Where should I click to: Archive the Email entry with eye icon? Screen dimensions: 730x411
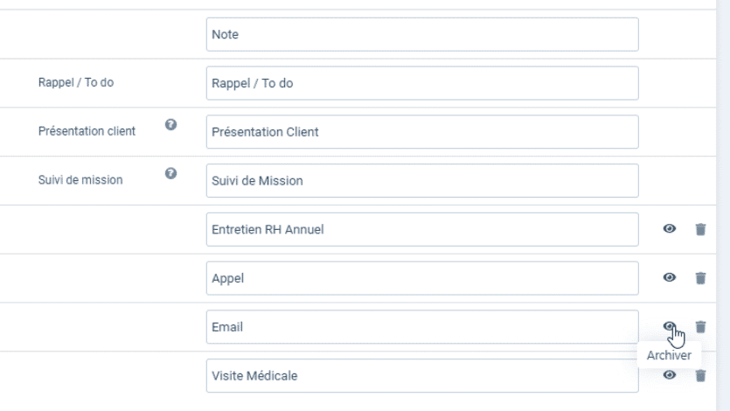pos(670,326)
